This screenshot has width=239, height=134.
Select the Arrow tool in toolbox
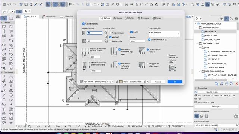(4, 18)
